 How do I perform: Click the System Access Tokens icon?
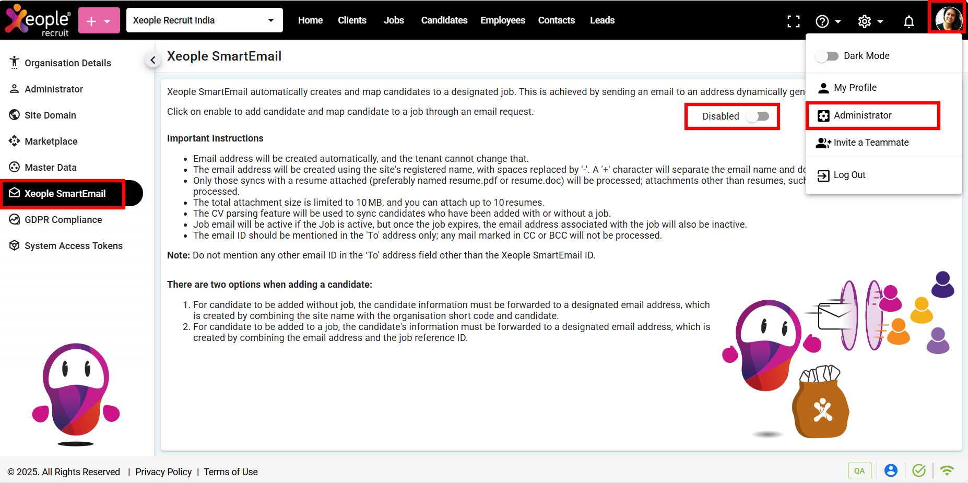[14, 245]
